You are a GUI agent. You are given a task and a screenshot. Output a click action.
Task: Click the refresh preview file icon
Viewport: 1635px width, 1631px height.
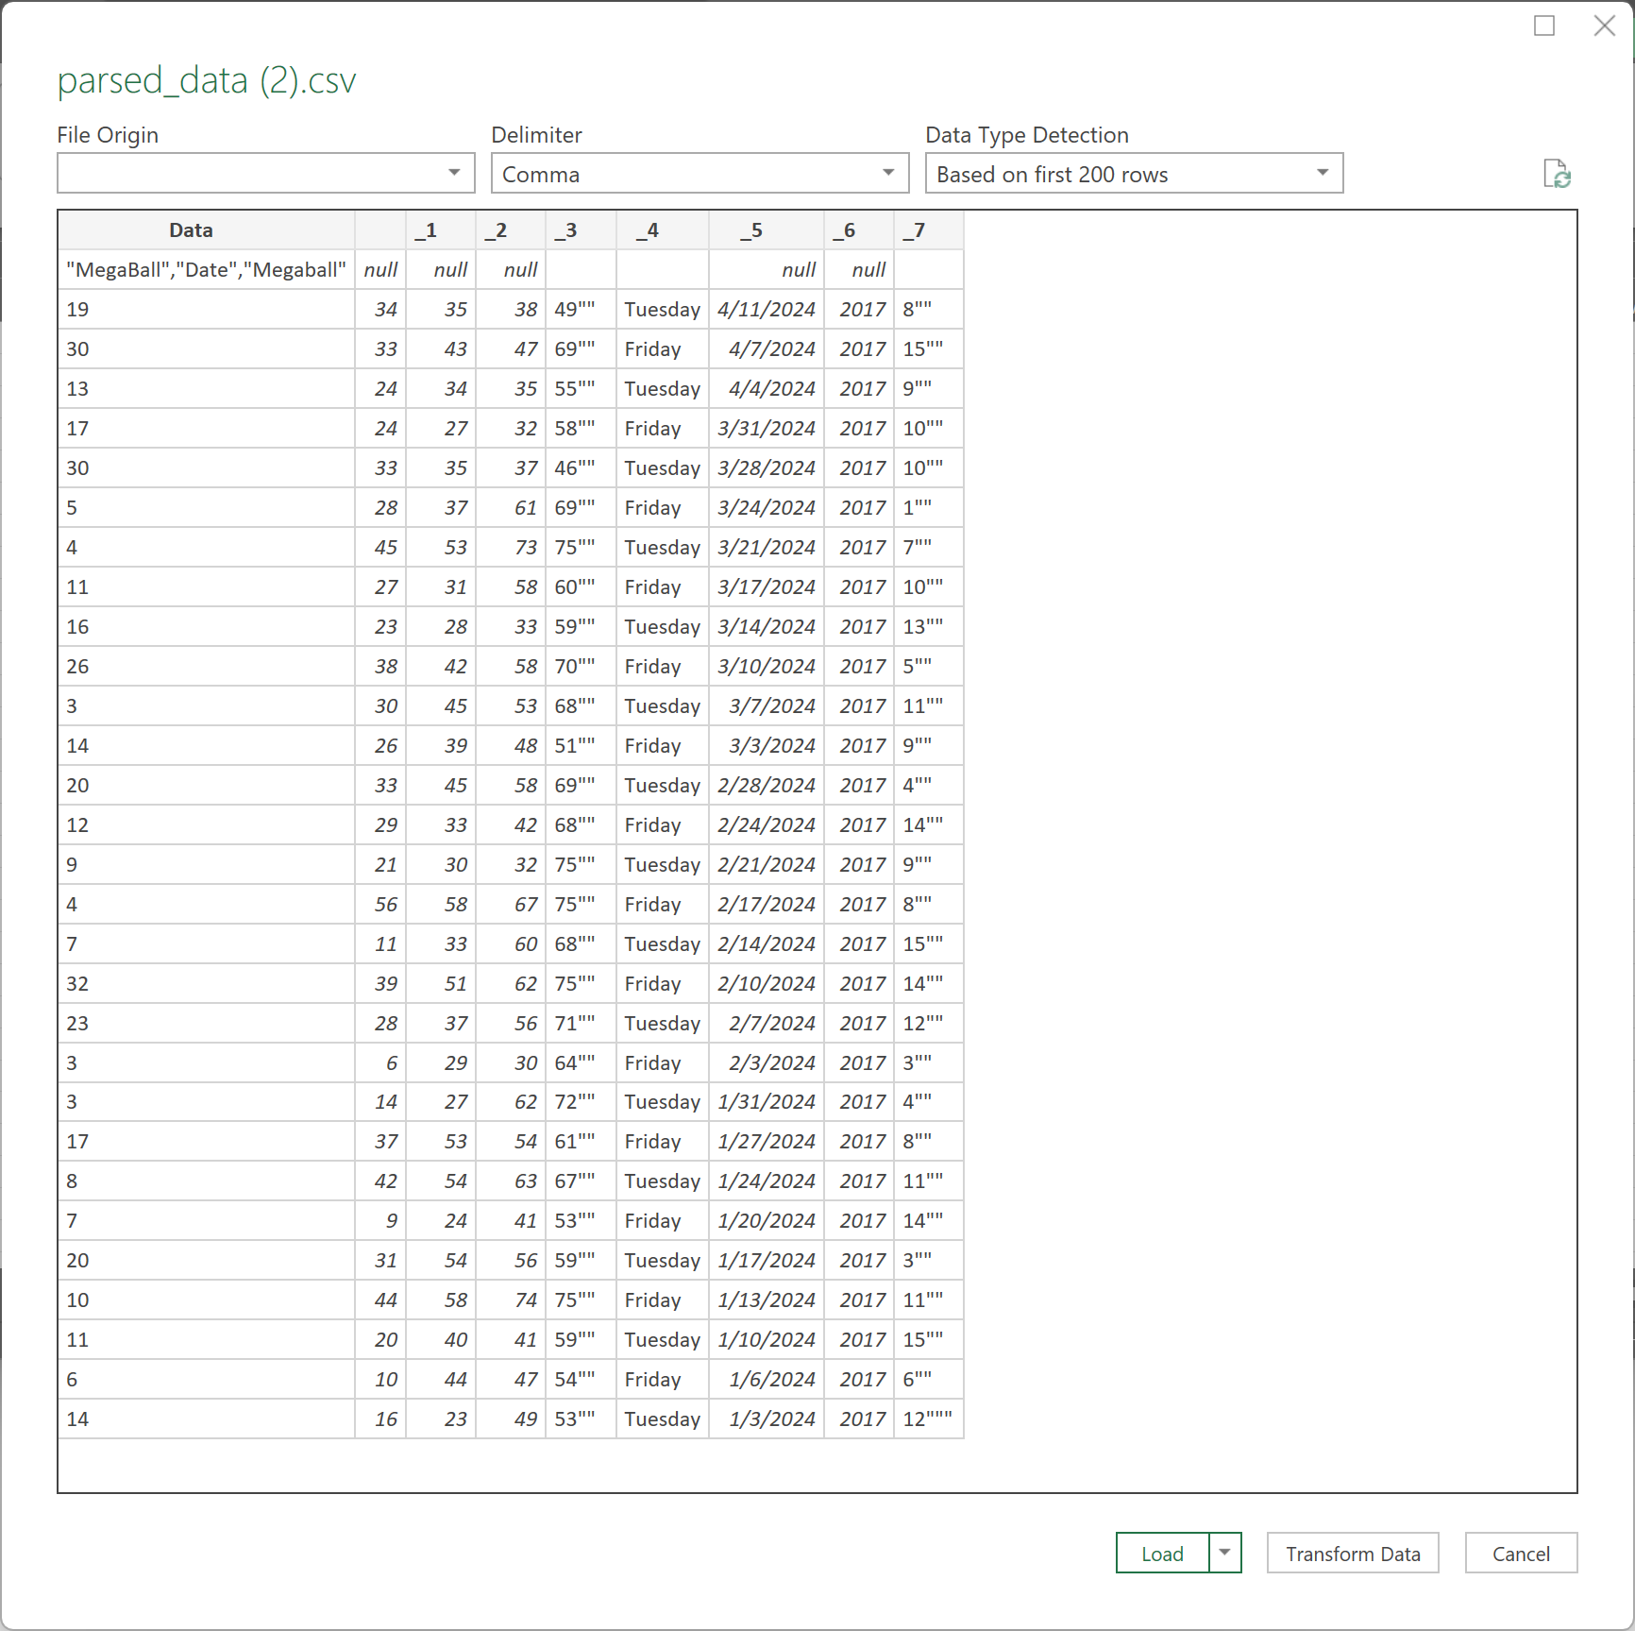(x=1556, y=175)
